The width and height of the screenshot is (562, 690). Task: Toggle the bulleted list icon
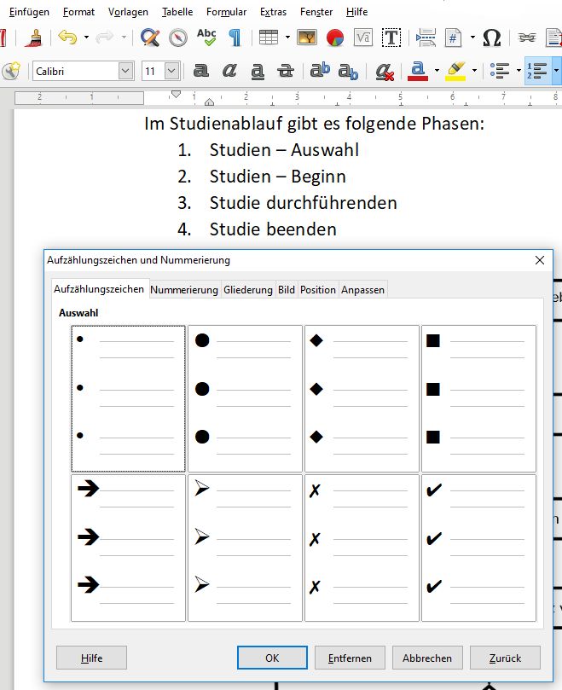[500, 71]
